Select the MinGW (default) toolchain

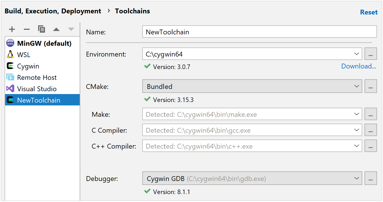pos(44,43)
